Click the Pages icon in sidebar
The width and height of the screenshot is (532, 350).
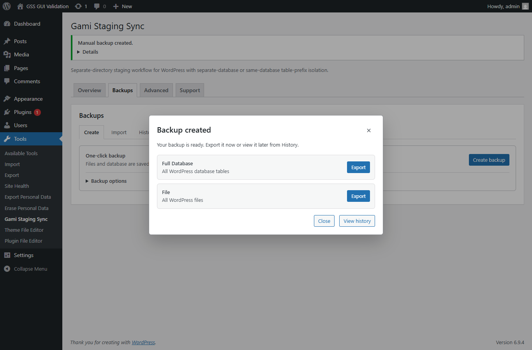tap(7, 68)
